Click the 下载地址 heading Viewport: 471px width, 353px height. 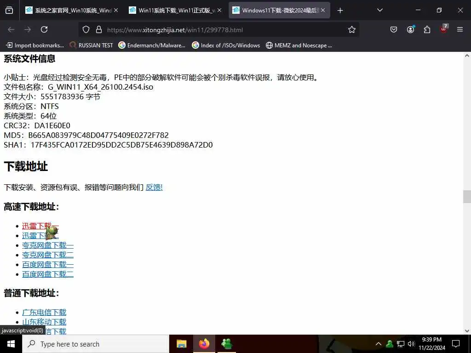coord(26,166)
